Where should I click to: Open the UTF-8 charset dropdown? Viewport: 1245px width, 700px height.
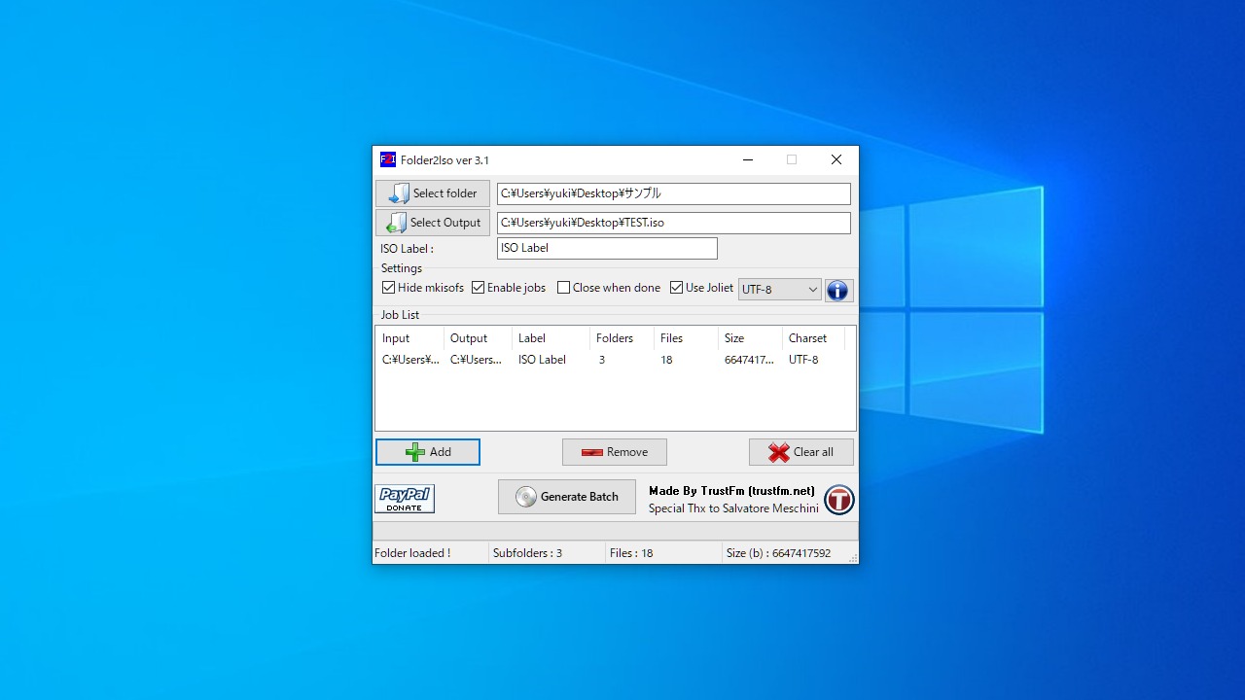click(780, 290)
